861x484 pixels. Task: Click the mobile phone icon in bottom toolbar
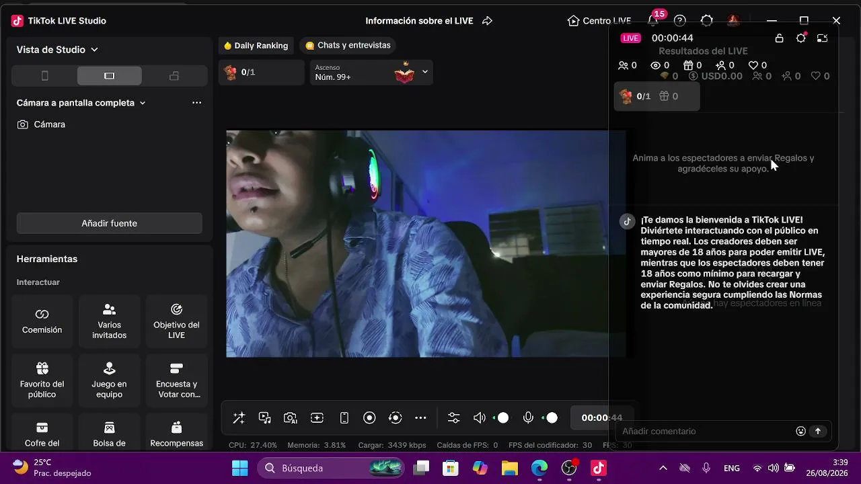[344, 418]
